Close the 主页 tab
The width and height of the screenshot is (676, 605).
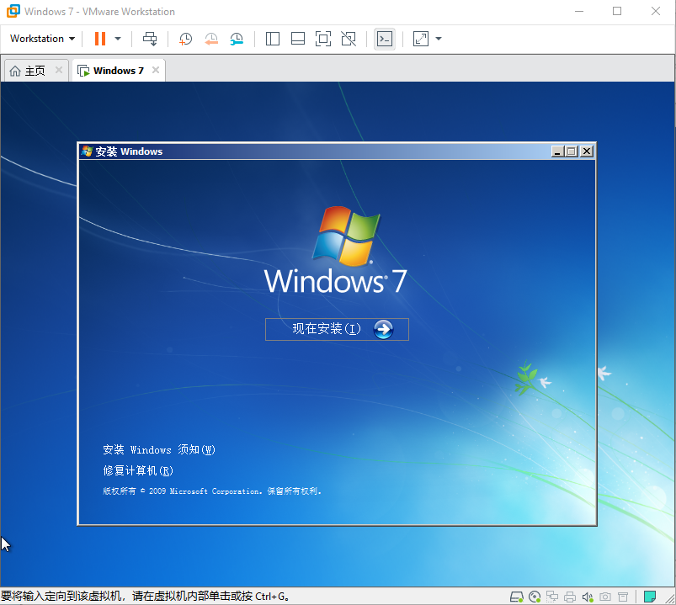pyautogui.click(x=59, y=70)
